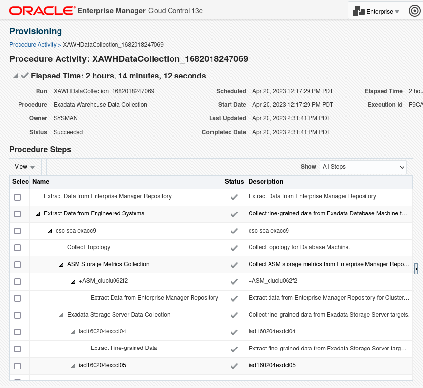This screenshot has width=423, height=388.
Task: Check the +ASM_cluclu062f2 row checkbox
Action: 18,282
